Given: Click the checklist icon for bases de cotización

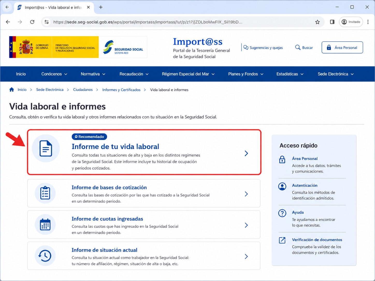Looking at the screenshot, I should pos(45,193).
